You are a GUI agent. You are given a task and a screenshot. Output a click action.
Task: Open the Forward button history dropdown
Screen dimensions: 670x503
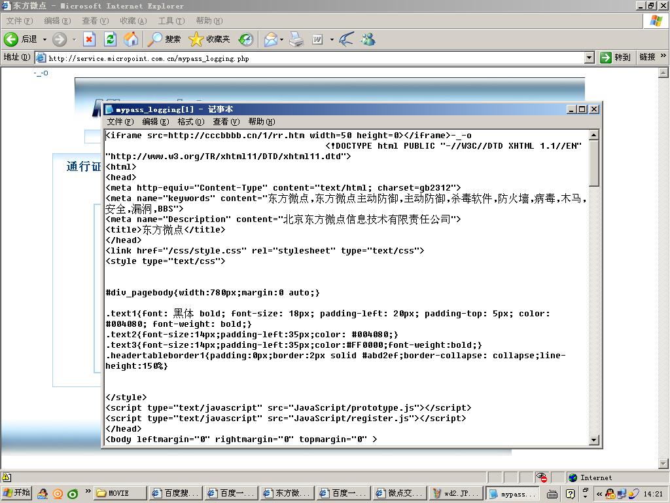tap(75, 40)
